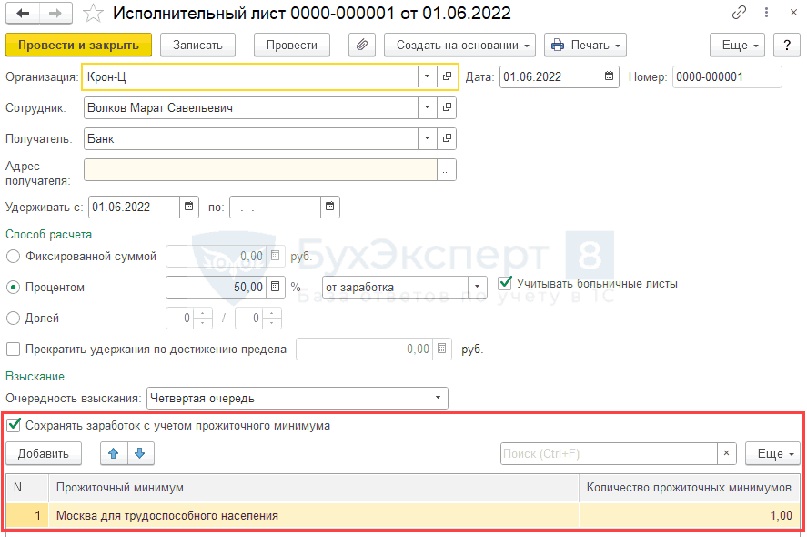807x537 pixels.
Task: Open the Сотрудник record with open icon
Action: click(x=447, y=108)
